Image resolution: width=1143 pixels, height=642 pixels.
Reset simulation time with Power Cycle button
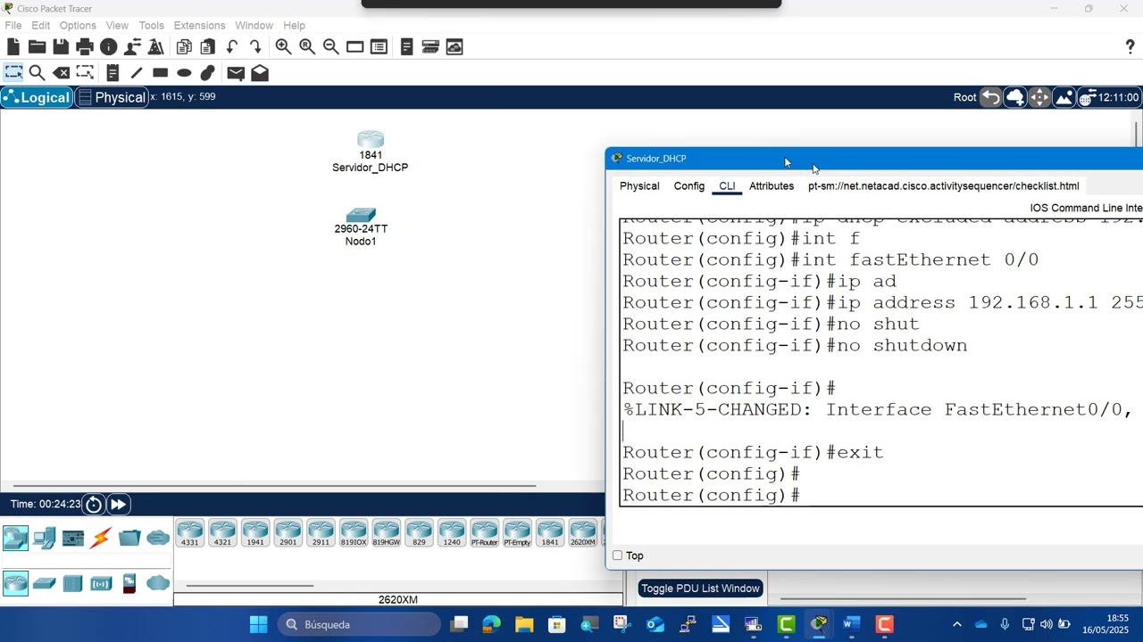pos(94,505)
